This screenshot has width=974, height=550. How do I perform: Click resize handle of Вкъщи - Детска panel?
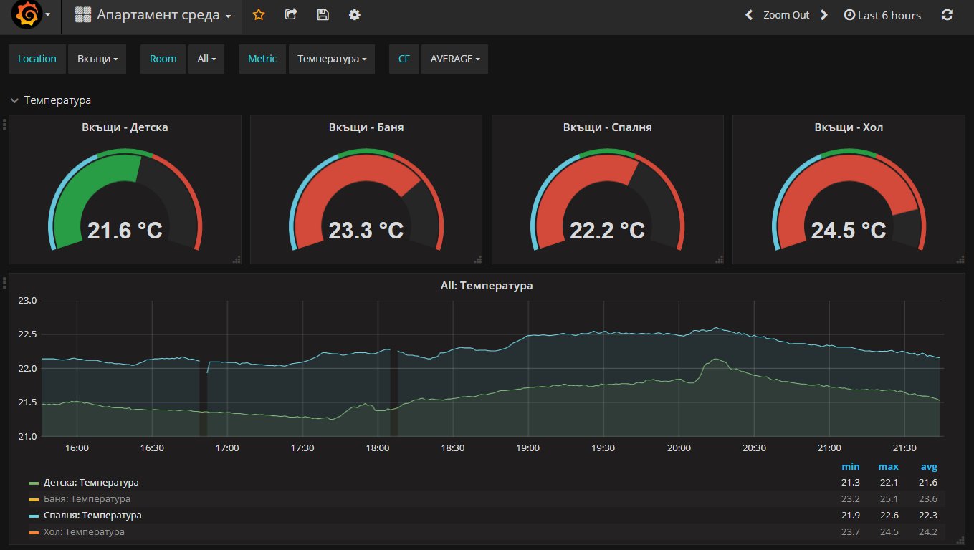[237, 259]
